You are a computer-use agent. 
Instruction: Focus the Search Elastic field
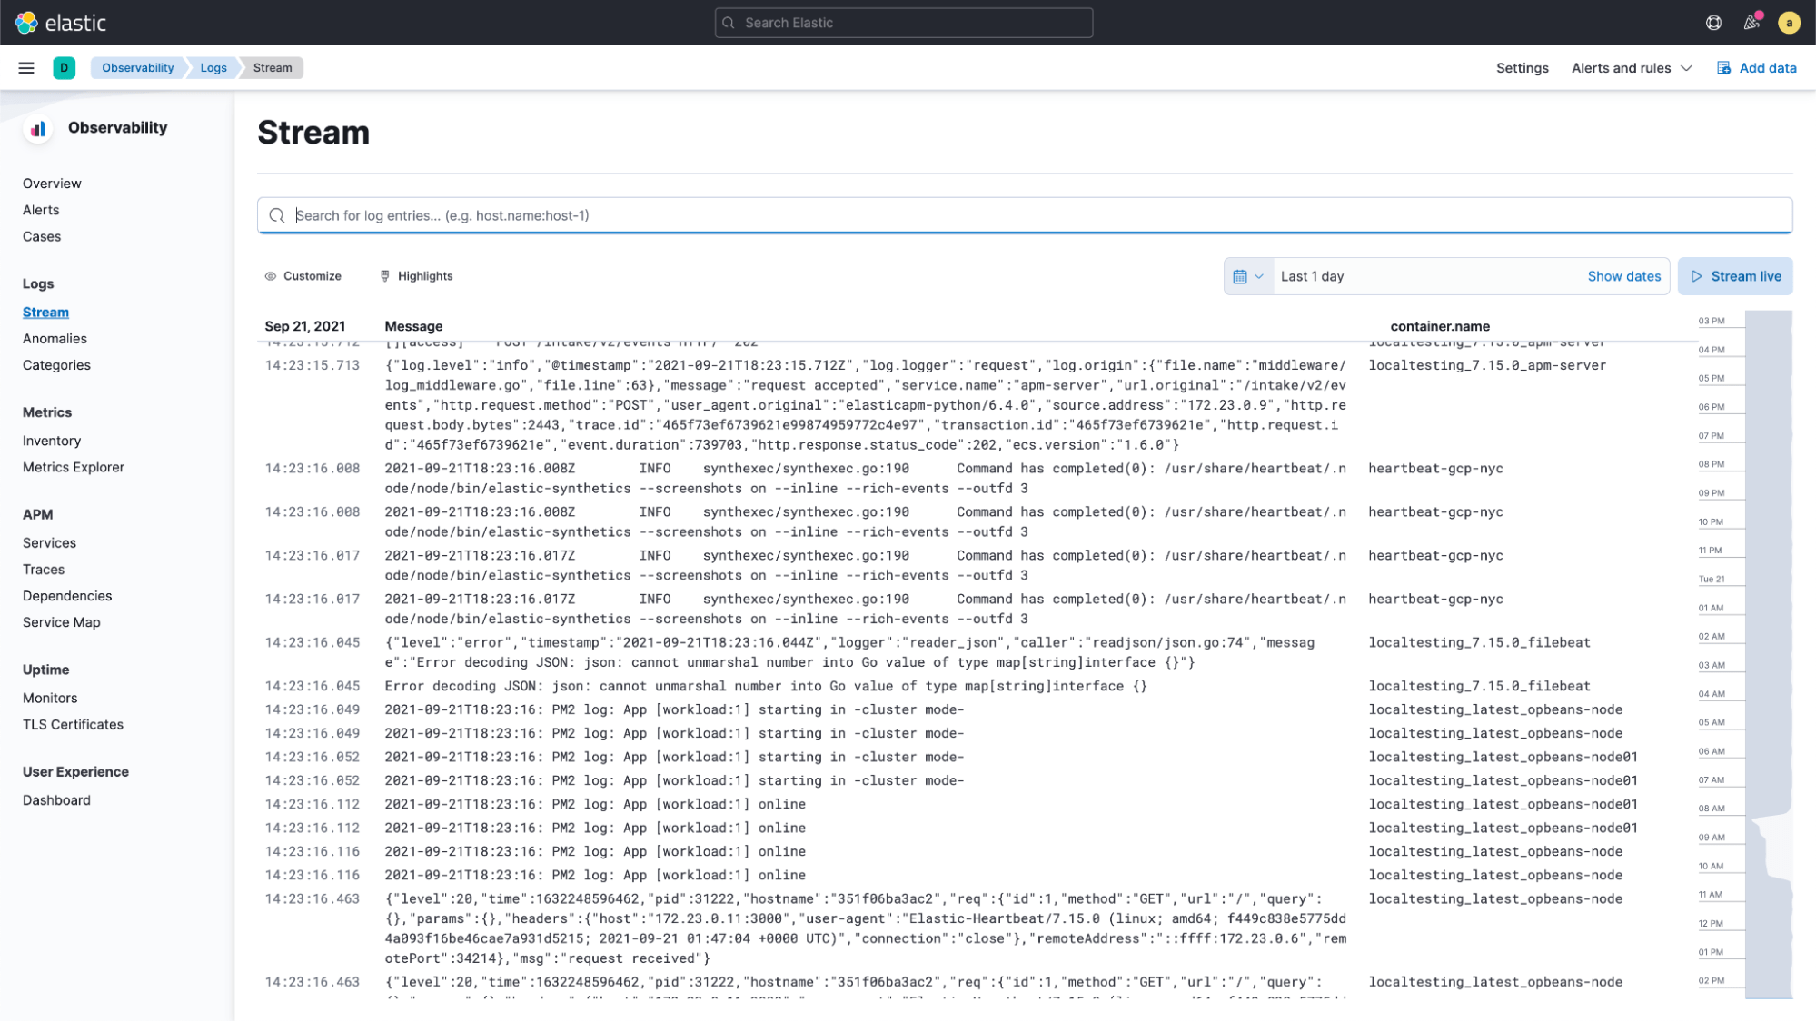(903, 23)
